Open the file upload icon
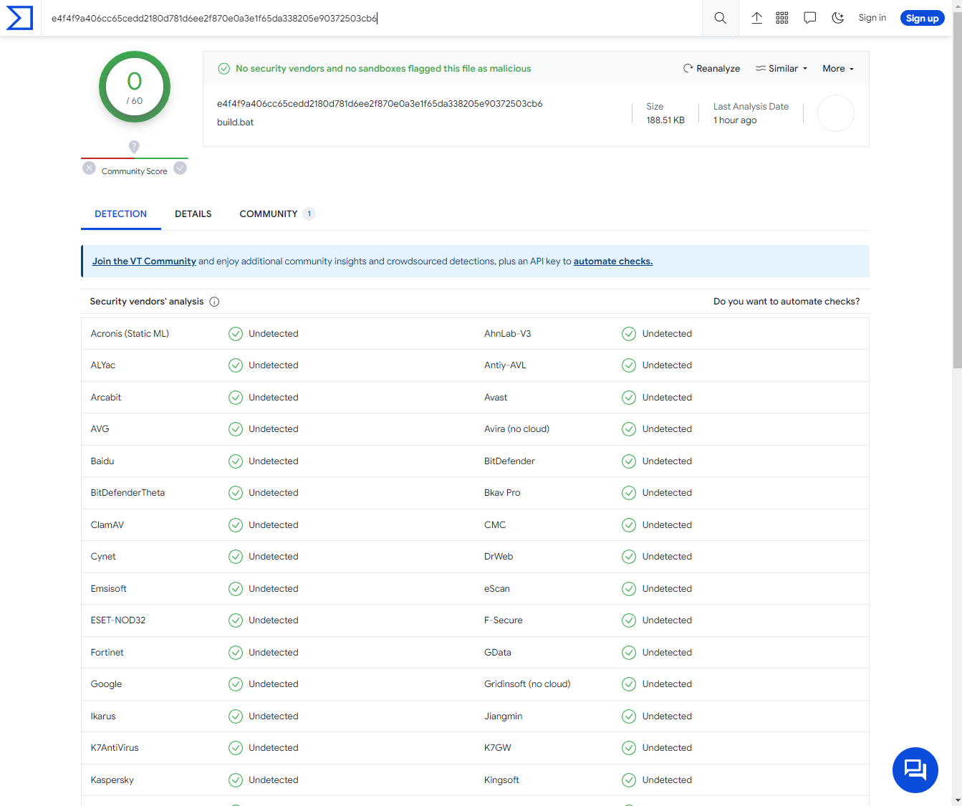The image size is (962, 806). tap(756, 17)
